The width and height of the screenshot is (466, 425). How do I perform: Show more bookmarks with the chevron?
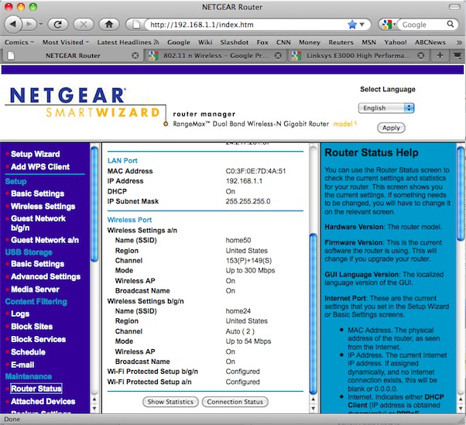point(459,43)
